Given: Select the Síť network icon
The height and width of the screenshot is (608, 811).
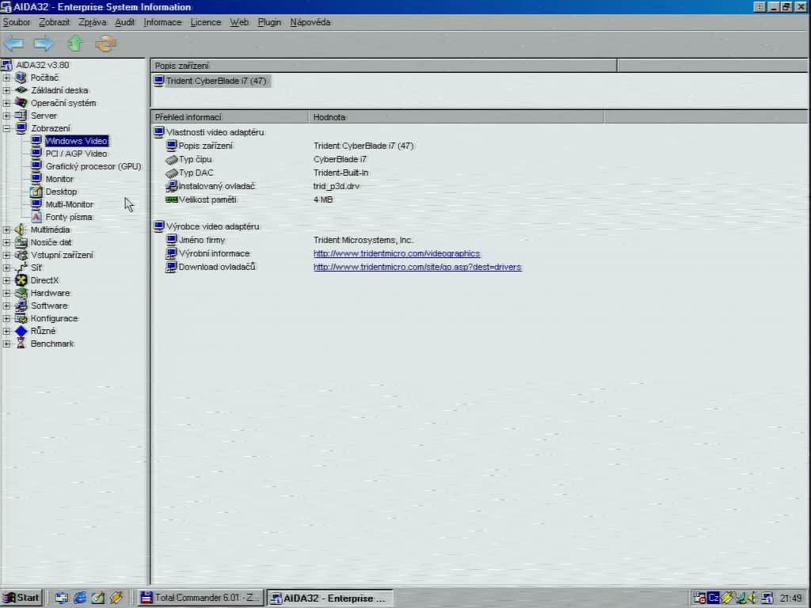Looking at the screenshot, I should coord(21,268).
